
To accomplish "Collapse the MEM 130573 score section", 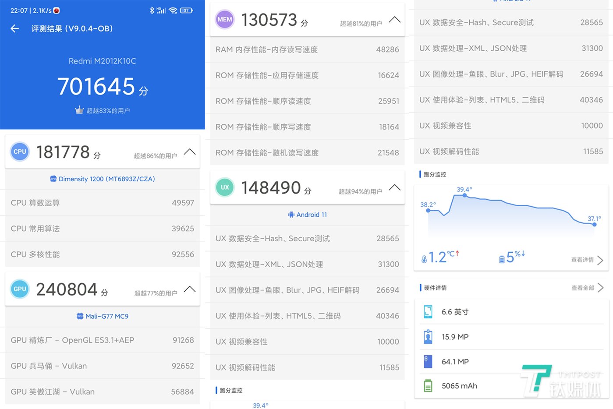I will [395, 20].
